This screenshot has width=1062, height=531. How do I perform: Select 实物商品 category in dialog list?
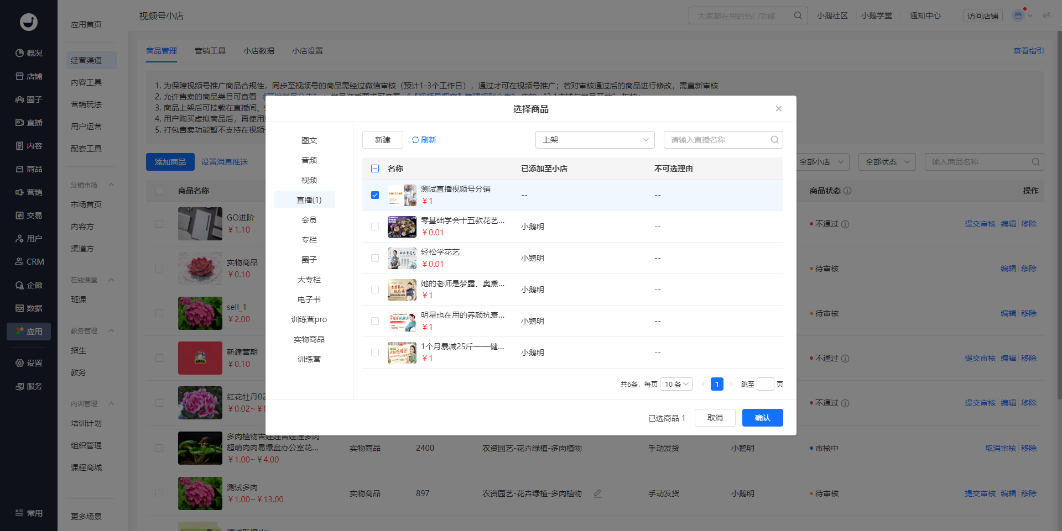tap(309, 339)
